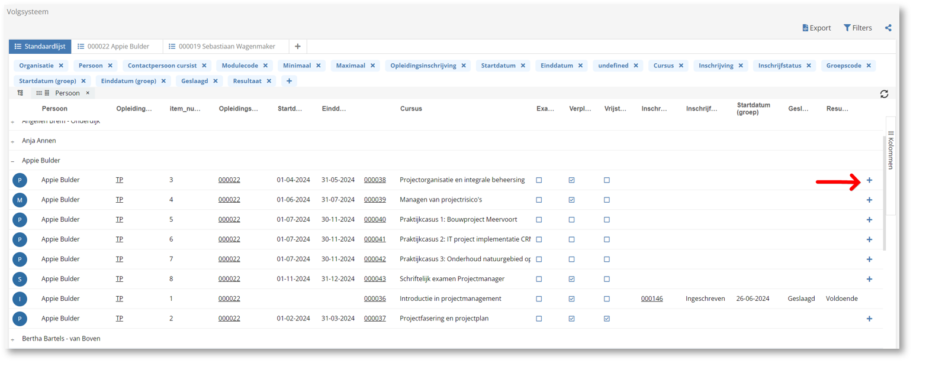
Task: Open course link 000038
Action: [x=375, y=180]
